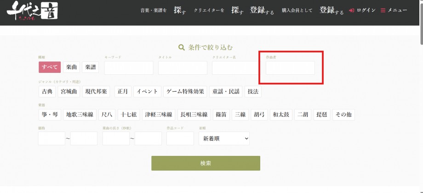The width and height of the screenshot is (423, 193).
Task: Click the 作品コード input box
Action: point(180,138)
